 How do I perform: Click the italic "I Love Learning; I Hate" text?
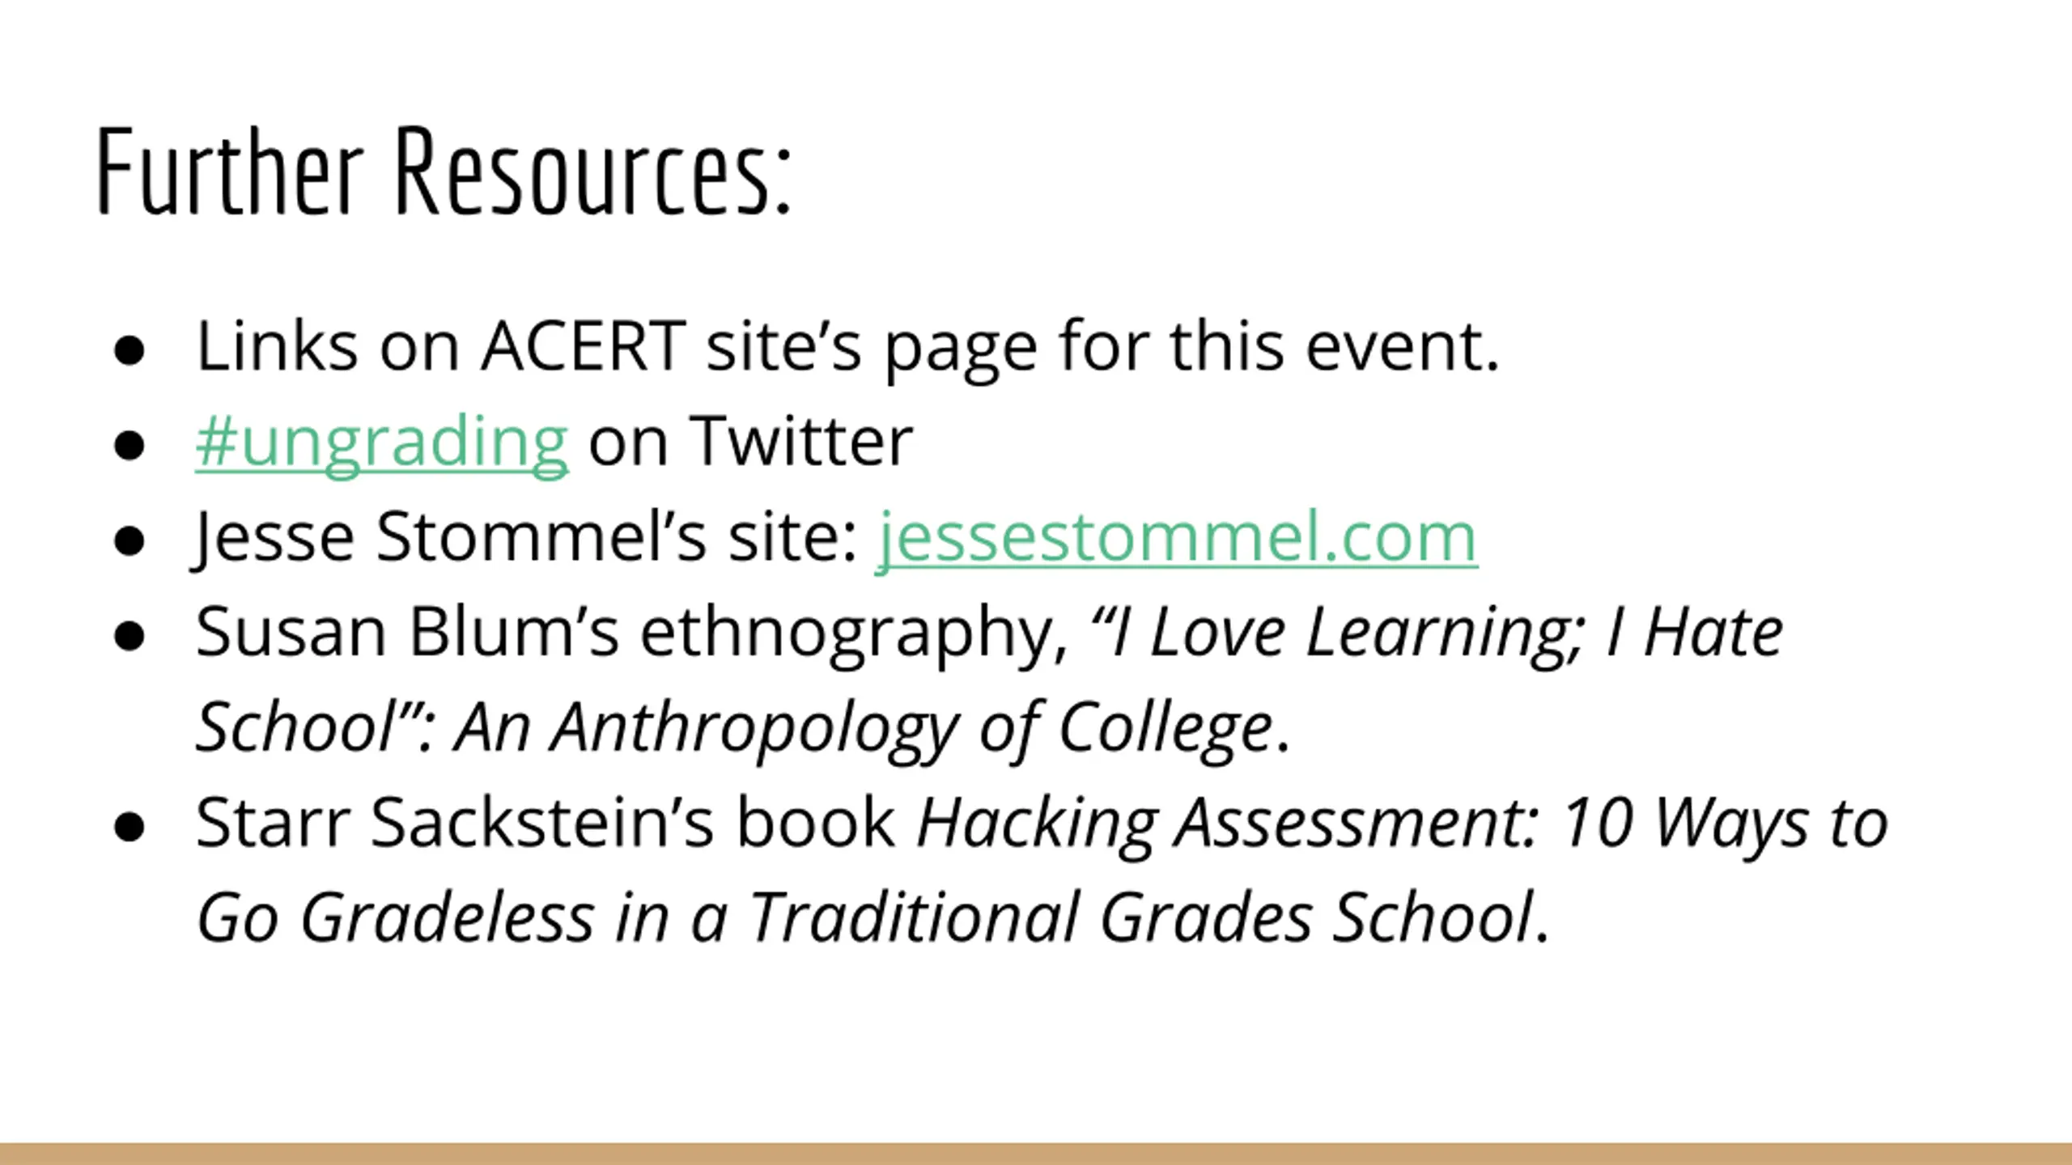(x=1437, y=633)
